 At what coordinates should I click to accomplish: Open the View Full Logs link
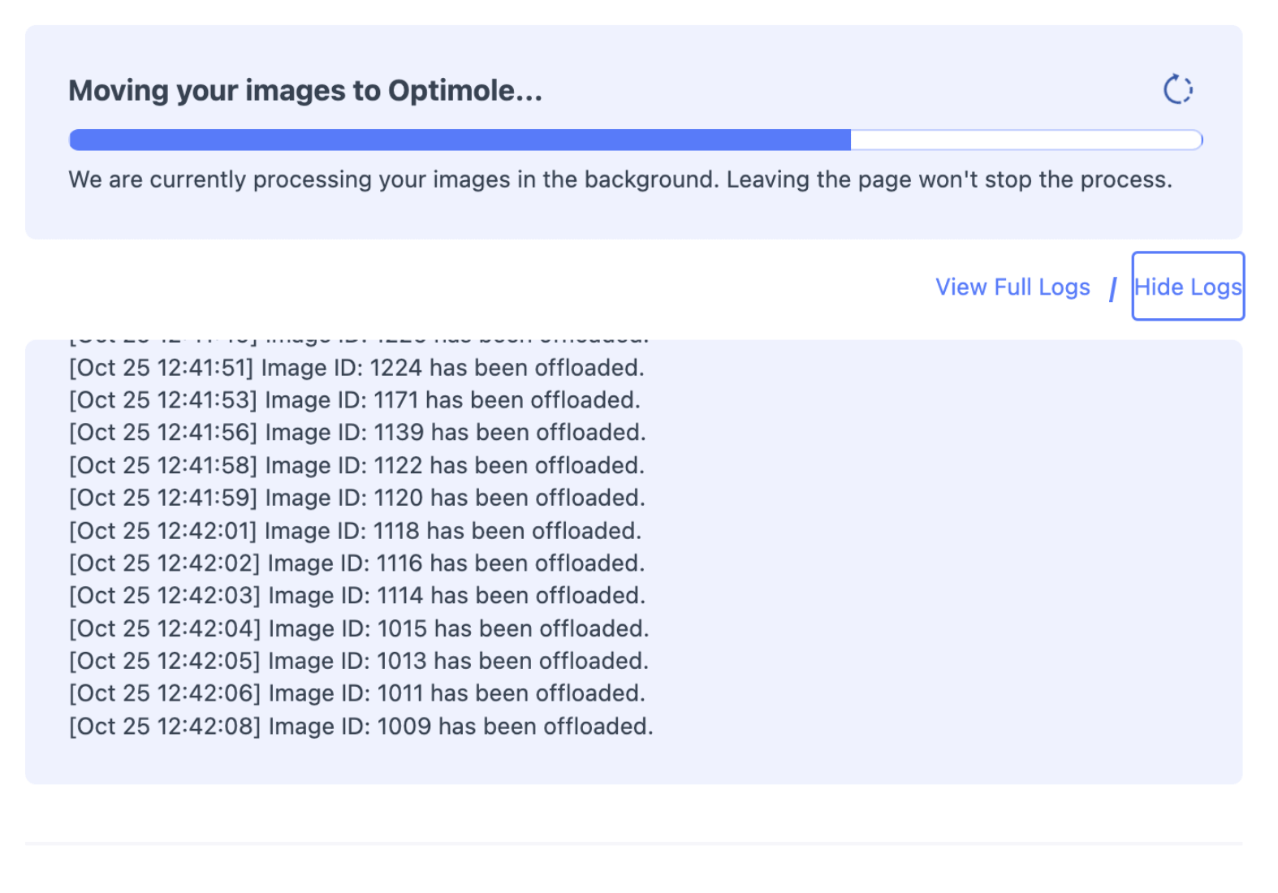[x=1012, y=287]
